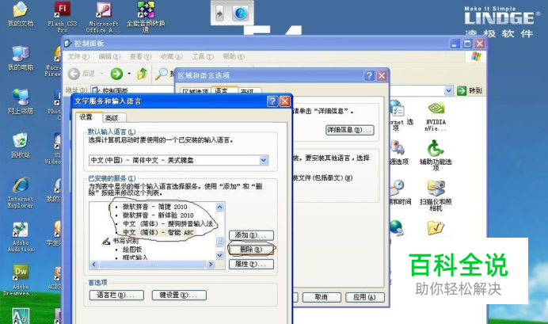This screenshot has width=548, height=324.
Task: Open 回收站 recycle bin icon
Action: (21, 146)
